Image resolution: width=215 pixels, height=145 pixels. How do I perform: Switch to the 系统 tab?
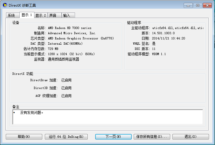point(13,15)
